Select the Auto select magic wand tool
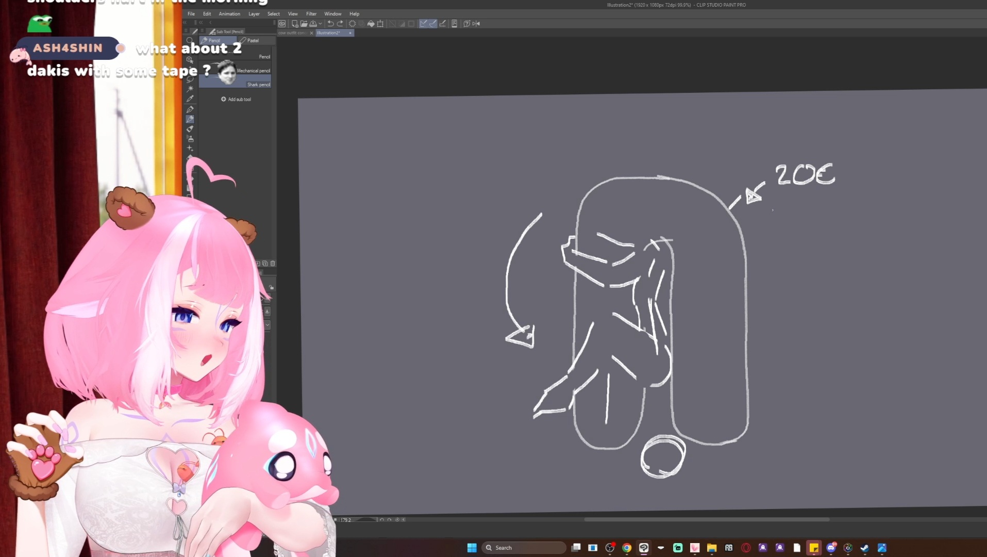 click(x=190, y=89)
